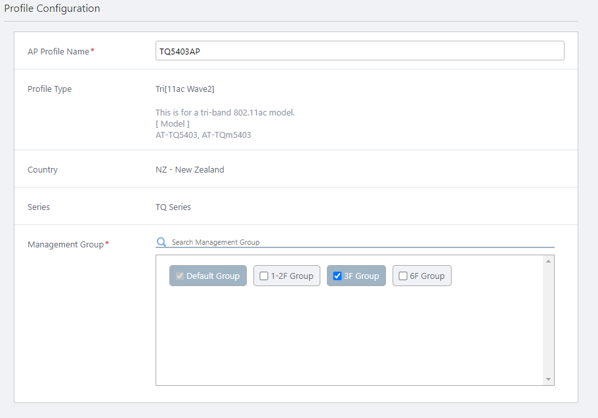
Task: Focus the AP Profile Name text field
Action: click(x=360, y=51)
